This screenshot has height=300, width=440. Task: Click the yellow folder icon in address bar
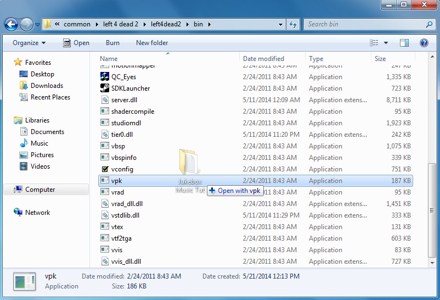coord(47,24)
